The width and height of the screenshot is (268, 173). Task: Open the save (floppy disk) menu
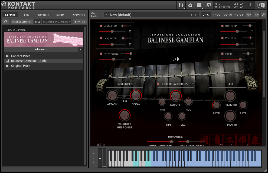(x=181, y=5)
